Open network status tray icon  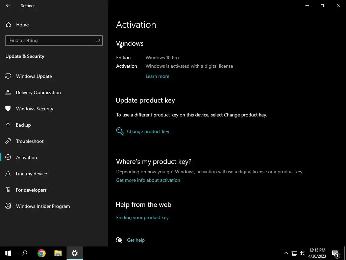(x=294, y=253)
